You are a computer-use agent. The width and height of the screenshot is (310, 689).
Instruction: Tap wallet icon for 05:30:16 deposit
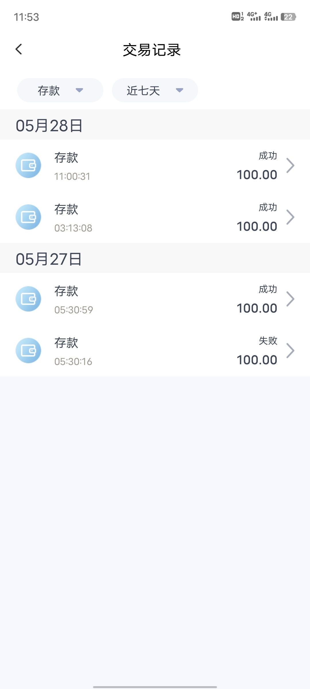tap(28, 351)
